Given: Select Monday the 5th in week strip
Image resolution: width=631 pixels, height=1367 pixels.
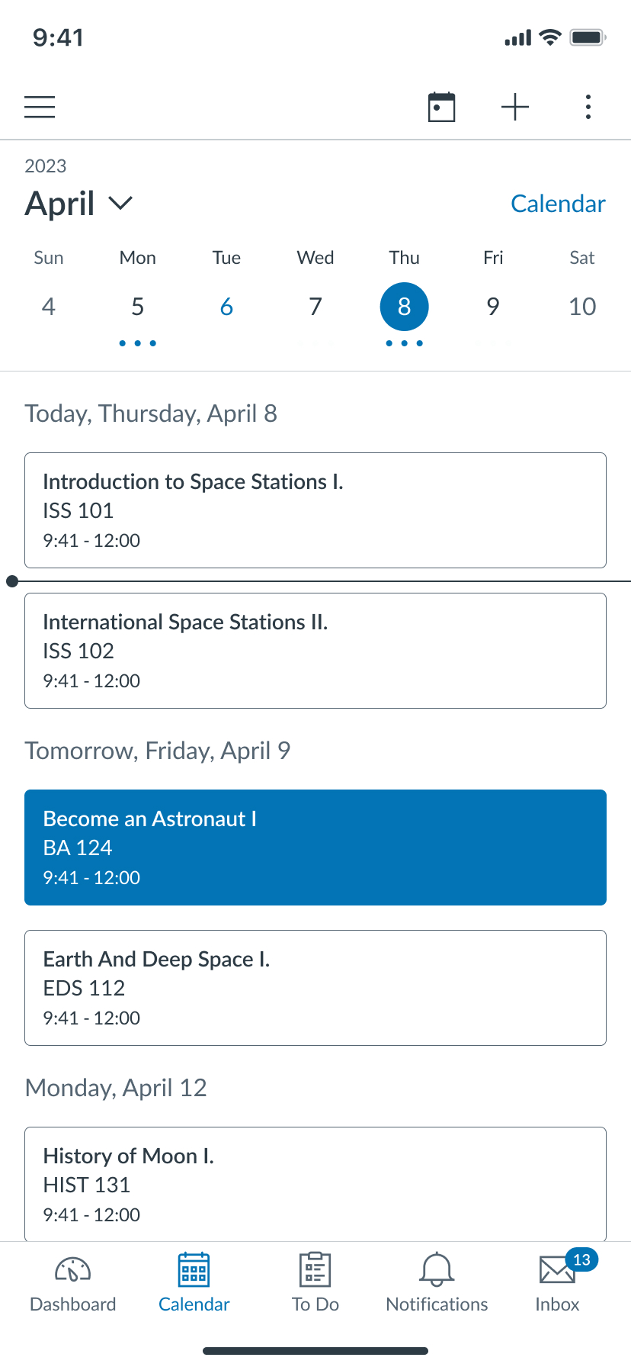Looking at the screenshot, I should (x=138, y=307).
